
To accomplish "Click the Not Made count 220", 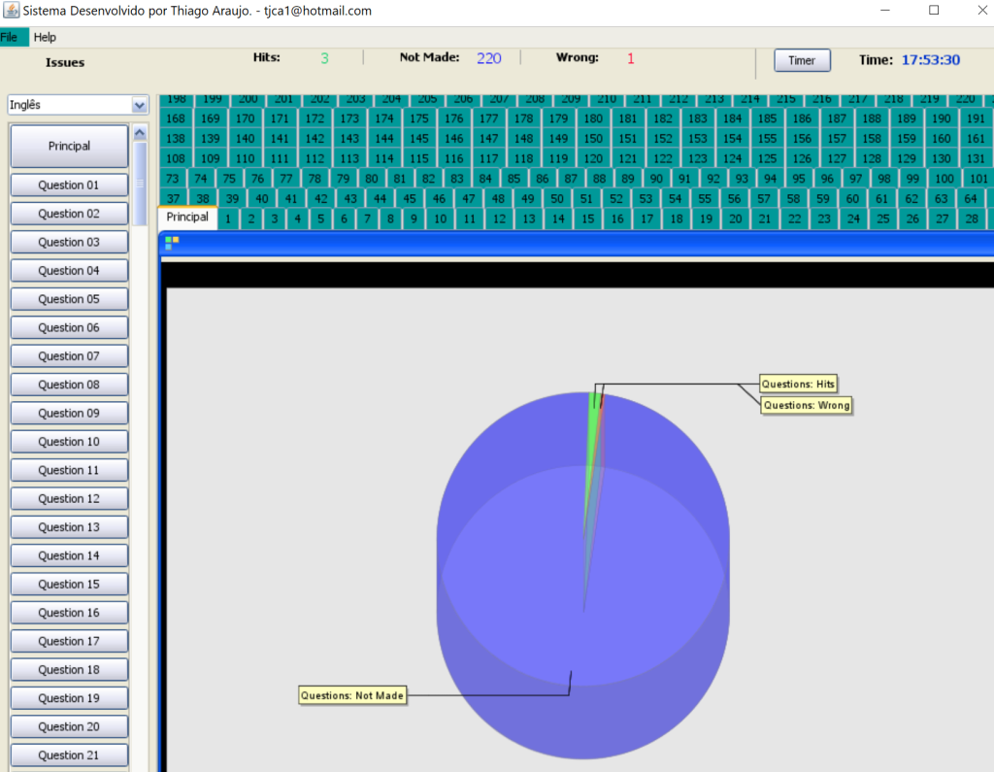I will click(x=489, y=58).
